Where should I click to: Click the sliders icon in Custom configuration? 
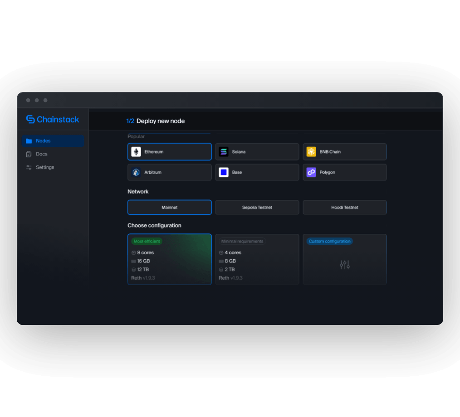[x=345, y=265]
